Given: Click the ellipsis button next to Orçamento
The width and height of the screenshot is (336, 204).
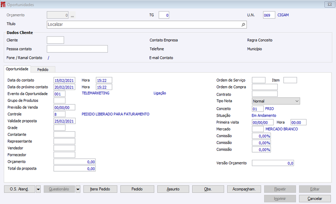Looking at the screenshot, I should pos(72,15).
